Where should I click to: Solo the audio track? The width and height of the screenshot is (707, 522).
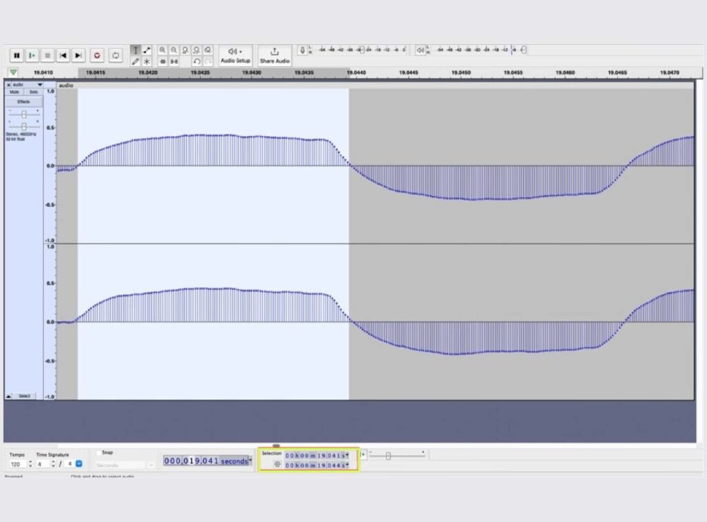[x=33, y=92]
